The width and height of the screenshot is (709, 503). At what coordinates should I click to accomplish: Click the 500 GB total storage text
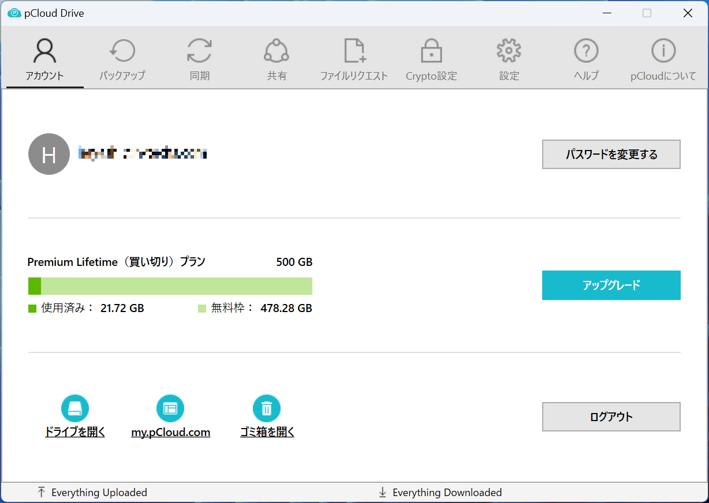tap(294, 262)
